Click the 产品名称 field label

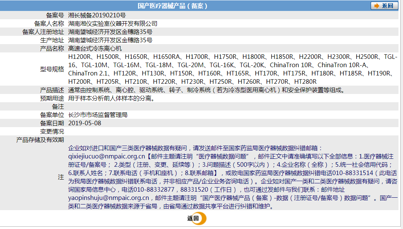tap(52, 48)
